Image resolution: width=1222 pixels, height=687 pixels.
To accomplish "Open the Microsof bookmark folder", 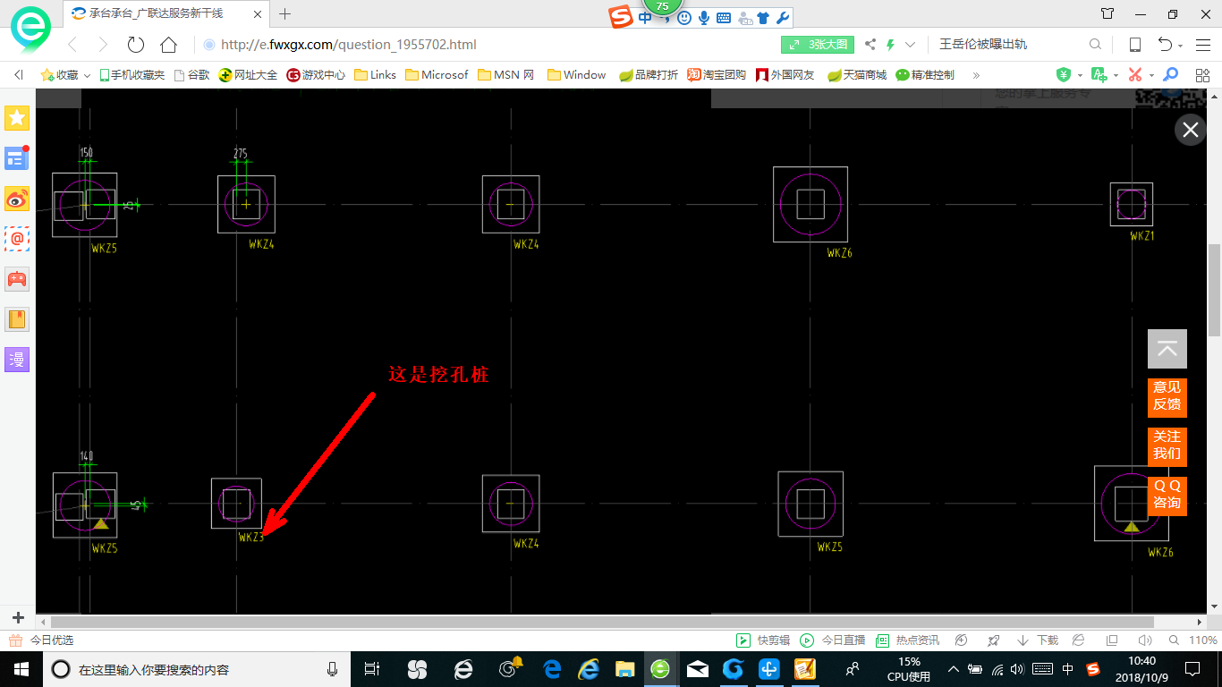I will point(437,75).
